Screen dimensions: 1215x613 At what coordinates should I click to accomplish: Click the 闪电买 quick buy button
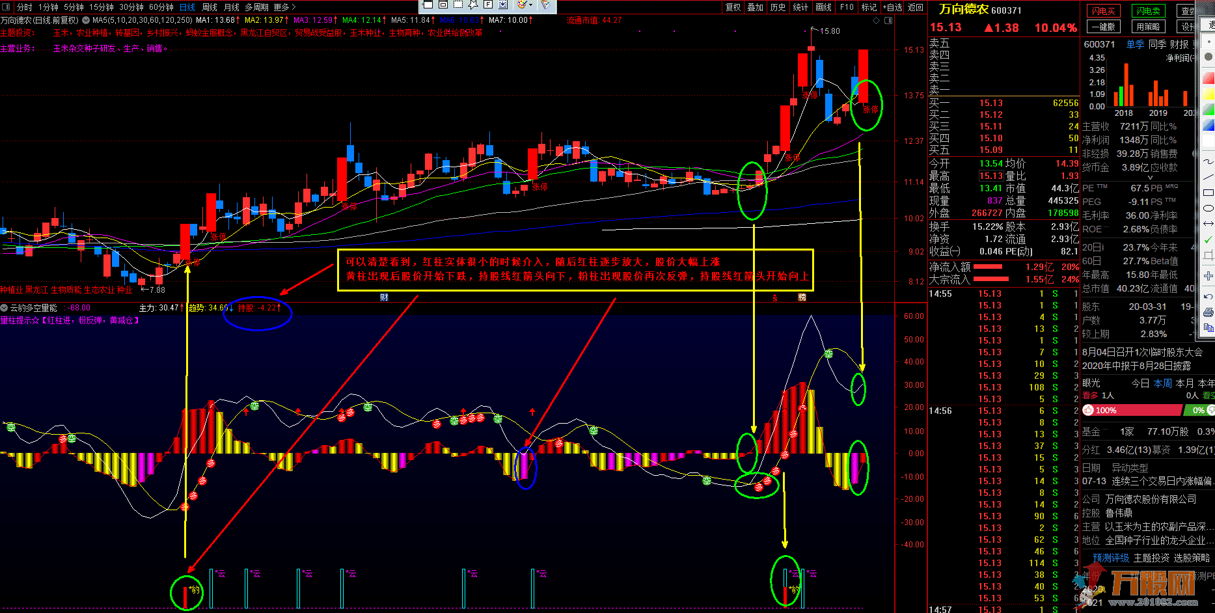(1104, 11)
